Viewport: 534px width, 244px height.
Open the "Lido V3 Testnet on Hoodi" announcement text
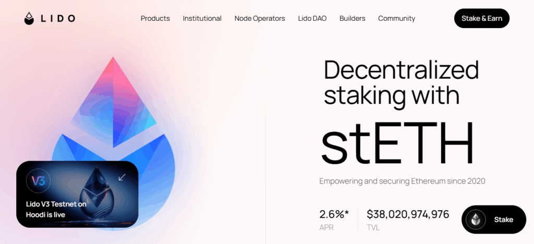click(56, 210)
